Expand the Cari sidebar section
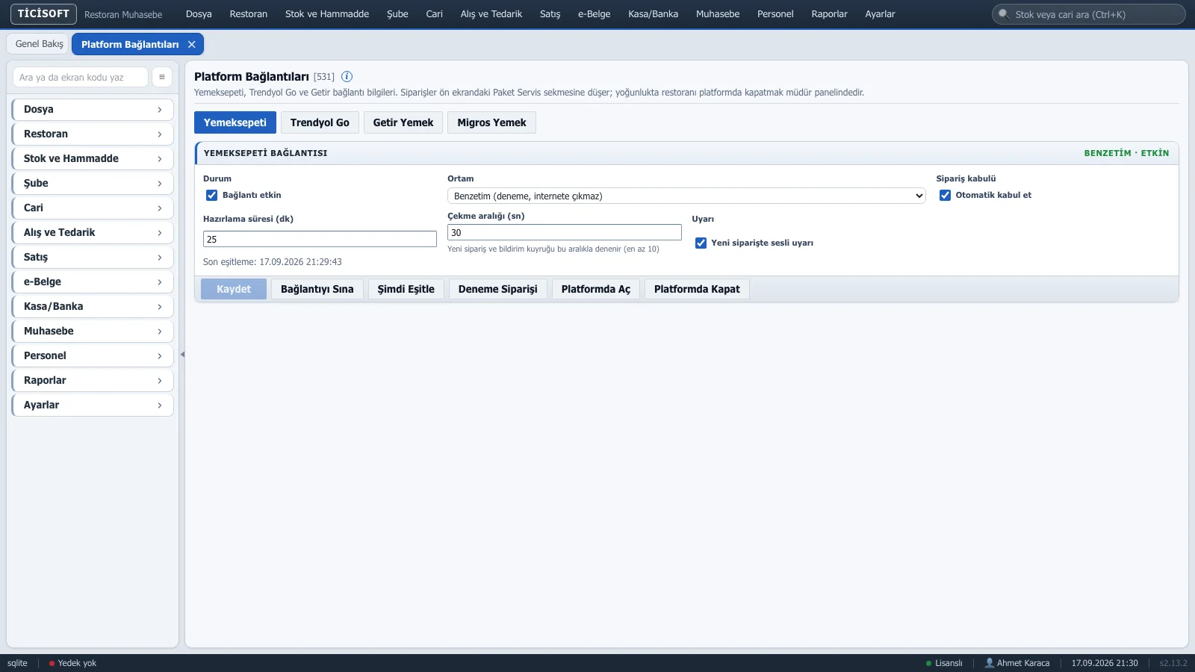 click(93, 208)
